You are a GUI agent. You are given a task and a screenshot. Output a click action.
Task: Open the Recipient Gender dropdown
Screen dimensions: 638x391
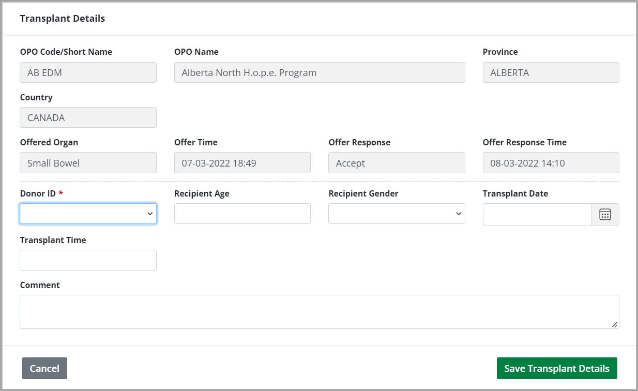tap(397, 214)
